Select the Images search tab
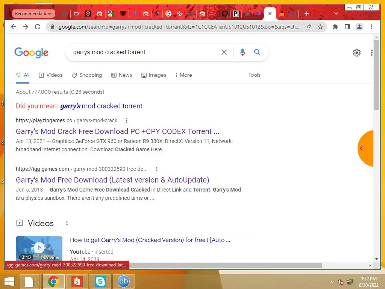Screen dimensions: 385x289 (x=154, y=75)
